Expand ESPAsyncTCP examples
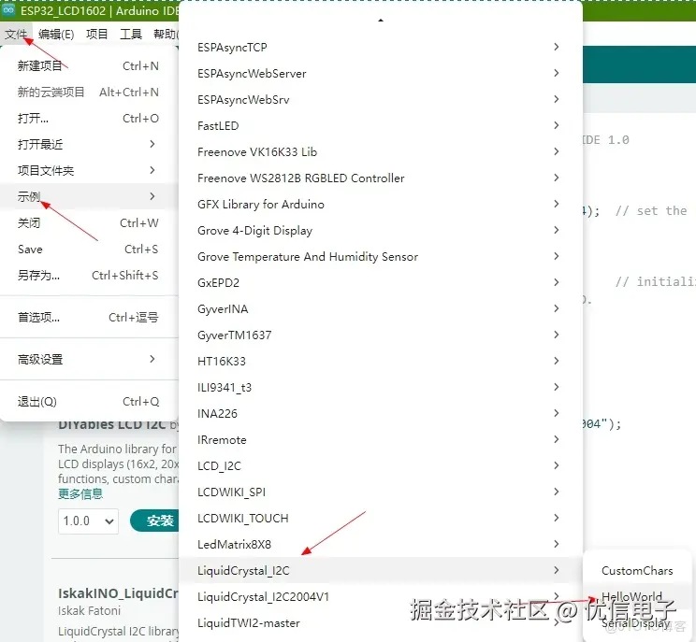The height and width of the screenshot is (642, 696). click(x=381, y=48)
